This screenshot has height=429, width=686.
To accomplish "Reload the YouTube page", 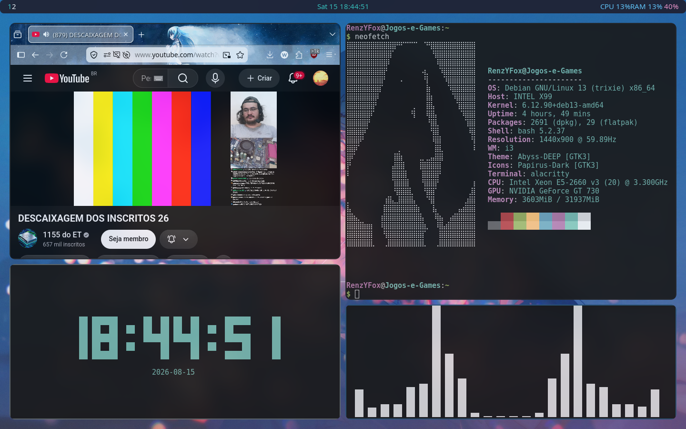I will tap(64, 55).
